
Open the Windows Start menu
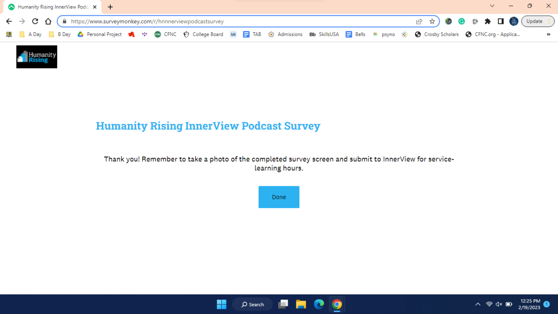221,304
